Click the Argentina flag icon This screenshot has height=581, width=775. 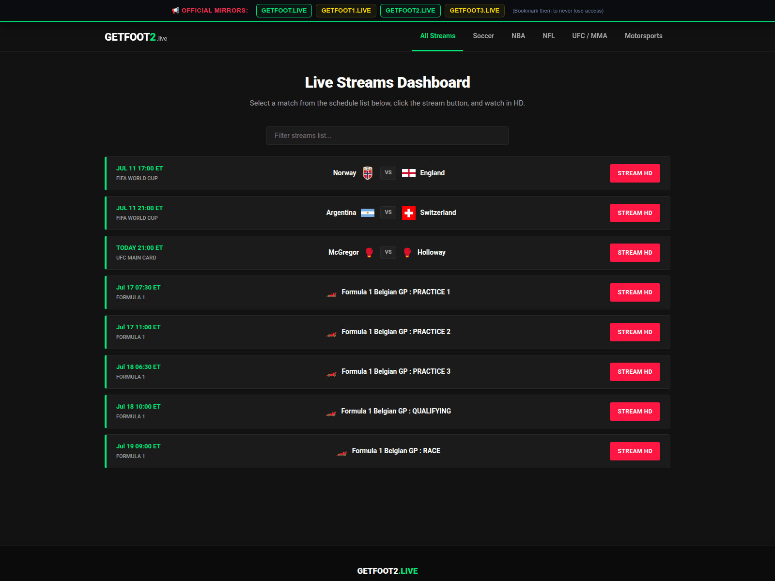[368, 213]
